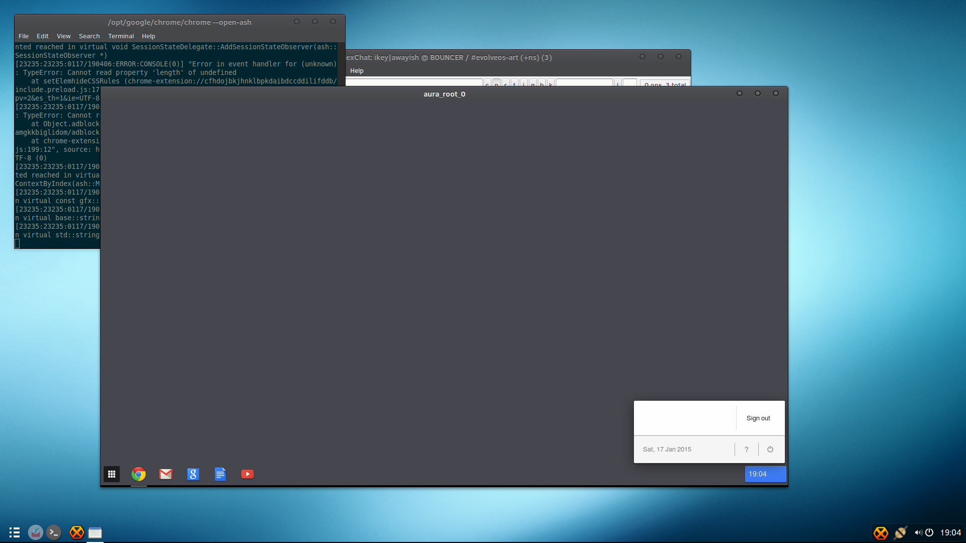Click the Sign out button in tray popup
966x543 pixels.
(x=758, y=418)
